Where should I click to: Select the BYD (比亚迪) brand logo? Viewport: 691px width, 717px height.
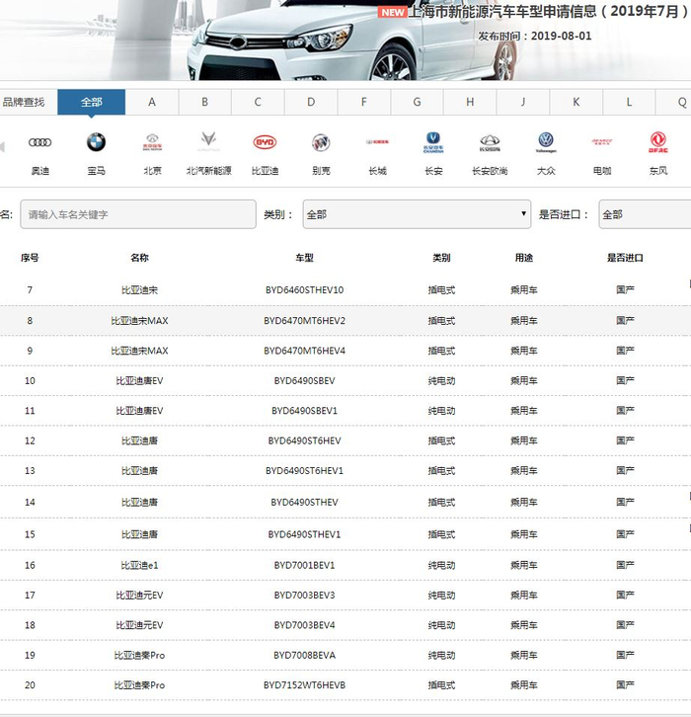coord(266,142)
